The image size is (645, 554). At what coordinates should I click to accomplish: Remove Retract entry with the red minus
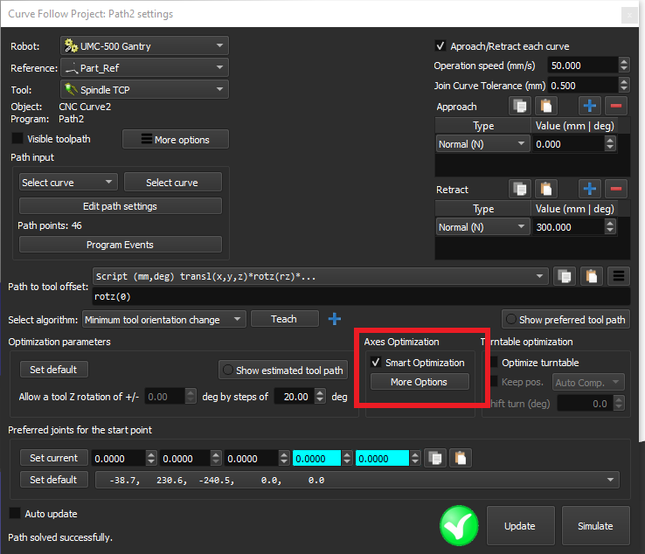point(615,190)
